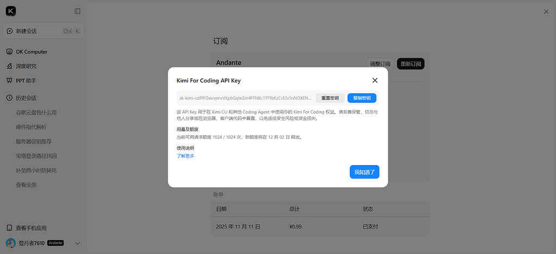Click the Kimi For Coding API Key title

(208, 81)
